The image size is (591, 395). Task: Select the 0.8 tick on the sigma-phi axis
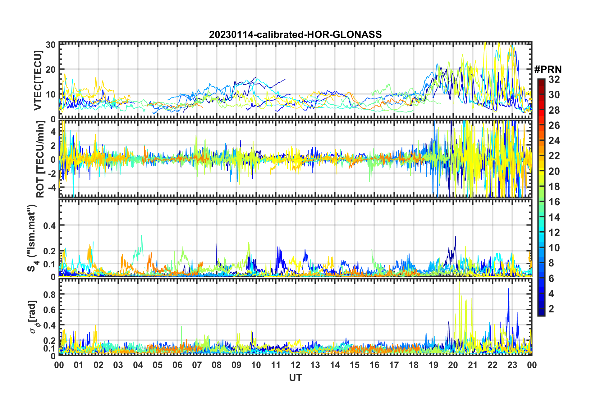click(49, 294)
